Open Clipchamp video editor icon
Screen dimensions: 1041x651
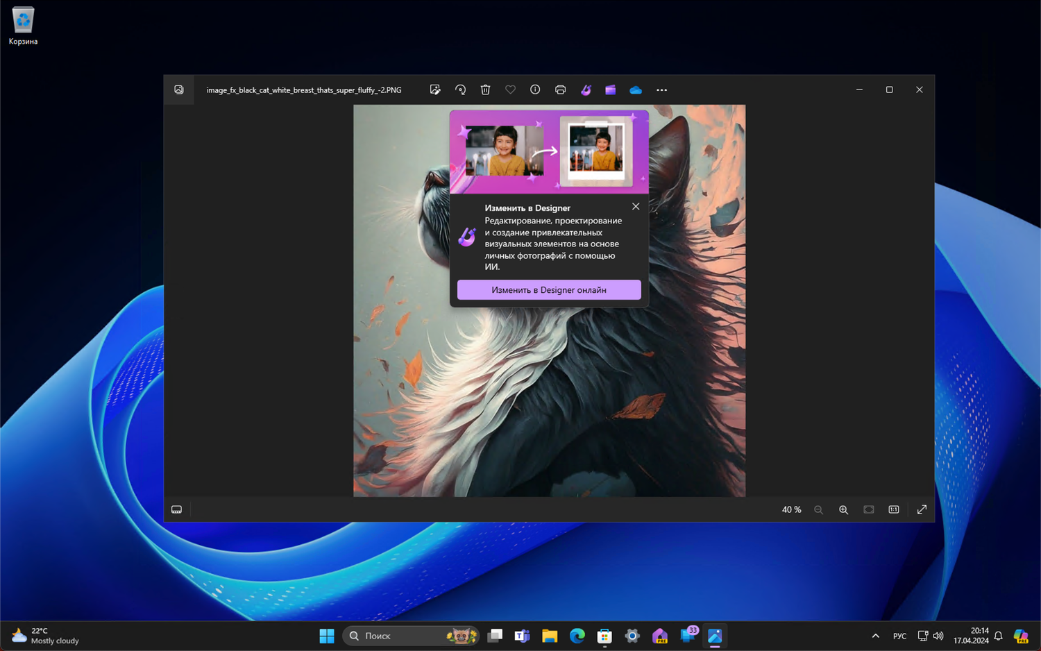[611, 90]
